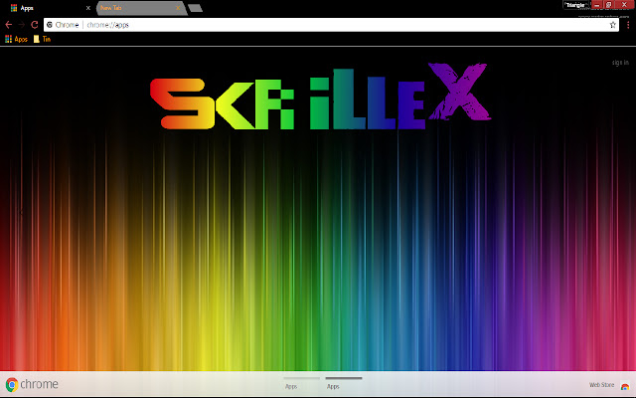The image size is (636, 398).
Task: Open a new tab with the new-tab button
Action: tap(195, 8)
